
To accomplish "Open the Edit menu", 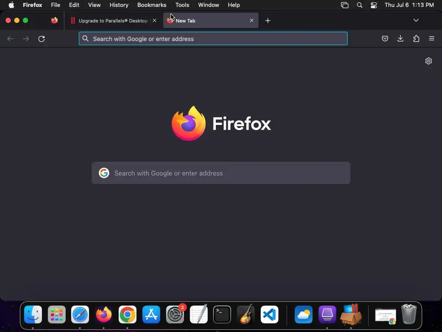I will (x=74, y=5).
